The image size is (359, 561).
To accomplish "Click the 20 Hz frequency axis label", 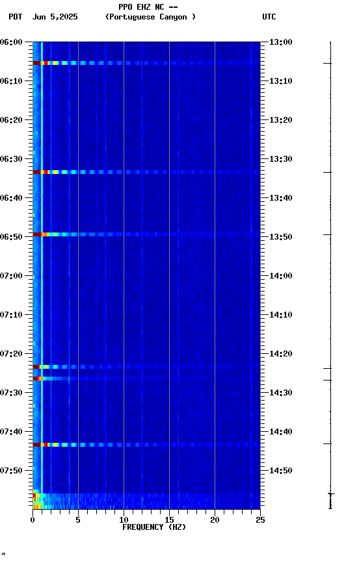I will [x=215, y=520].
